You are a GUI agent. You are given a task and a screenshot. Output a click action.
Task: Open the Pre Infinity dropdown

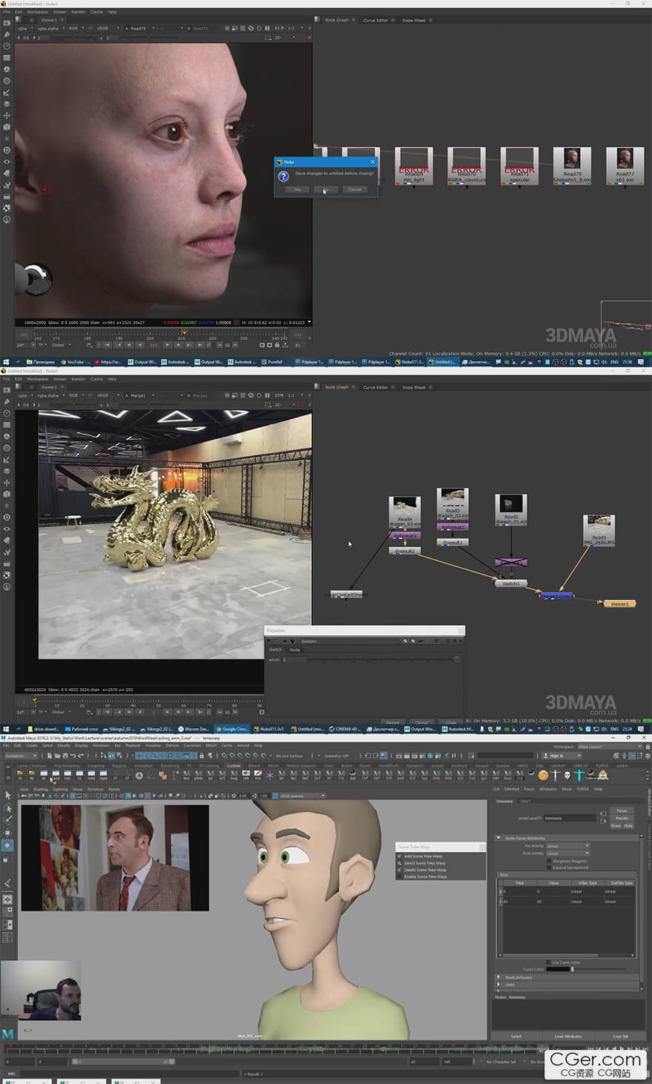[x=568, y=846]
